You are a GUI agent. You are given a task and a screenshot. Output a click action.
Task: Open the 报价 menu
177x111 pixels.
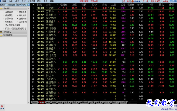[17, 1]
